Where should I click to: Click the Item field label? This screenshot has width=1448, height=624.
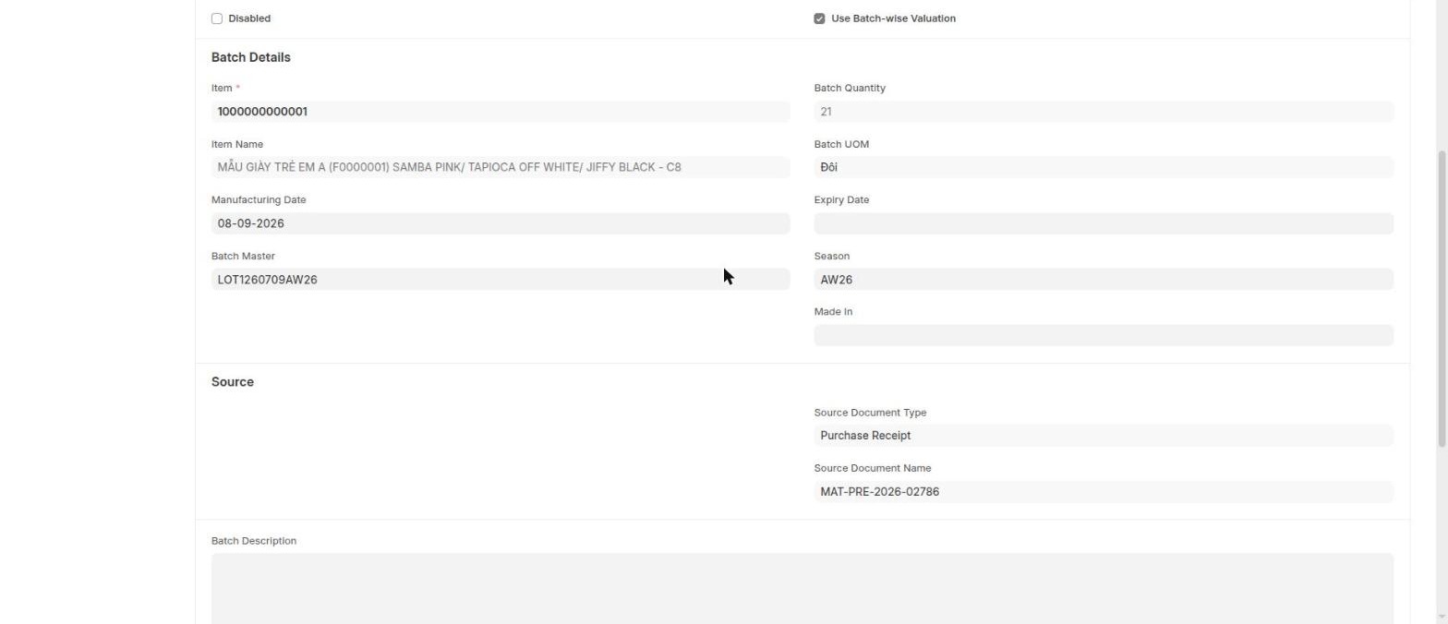pos(222,88)
